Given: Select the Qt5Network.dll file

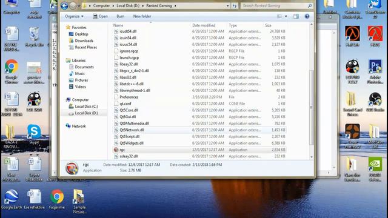Looking at the screenshot, I should click(x=199, y=130).
